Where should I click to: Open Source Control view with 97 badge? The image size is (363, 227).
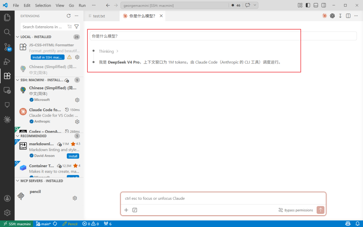[x=7, y=47]
